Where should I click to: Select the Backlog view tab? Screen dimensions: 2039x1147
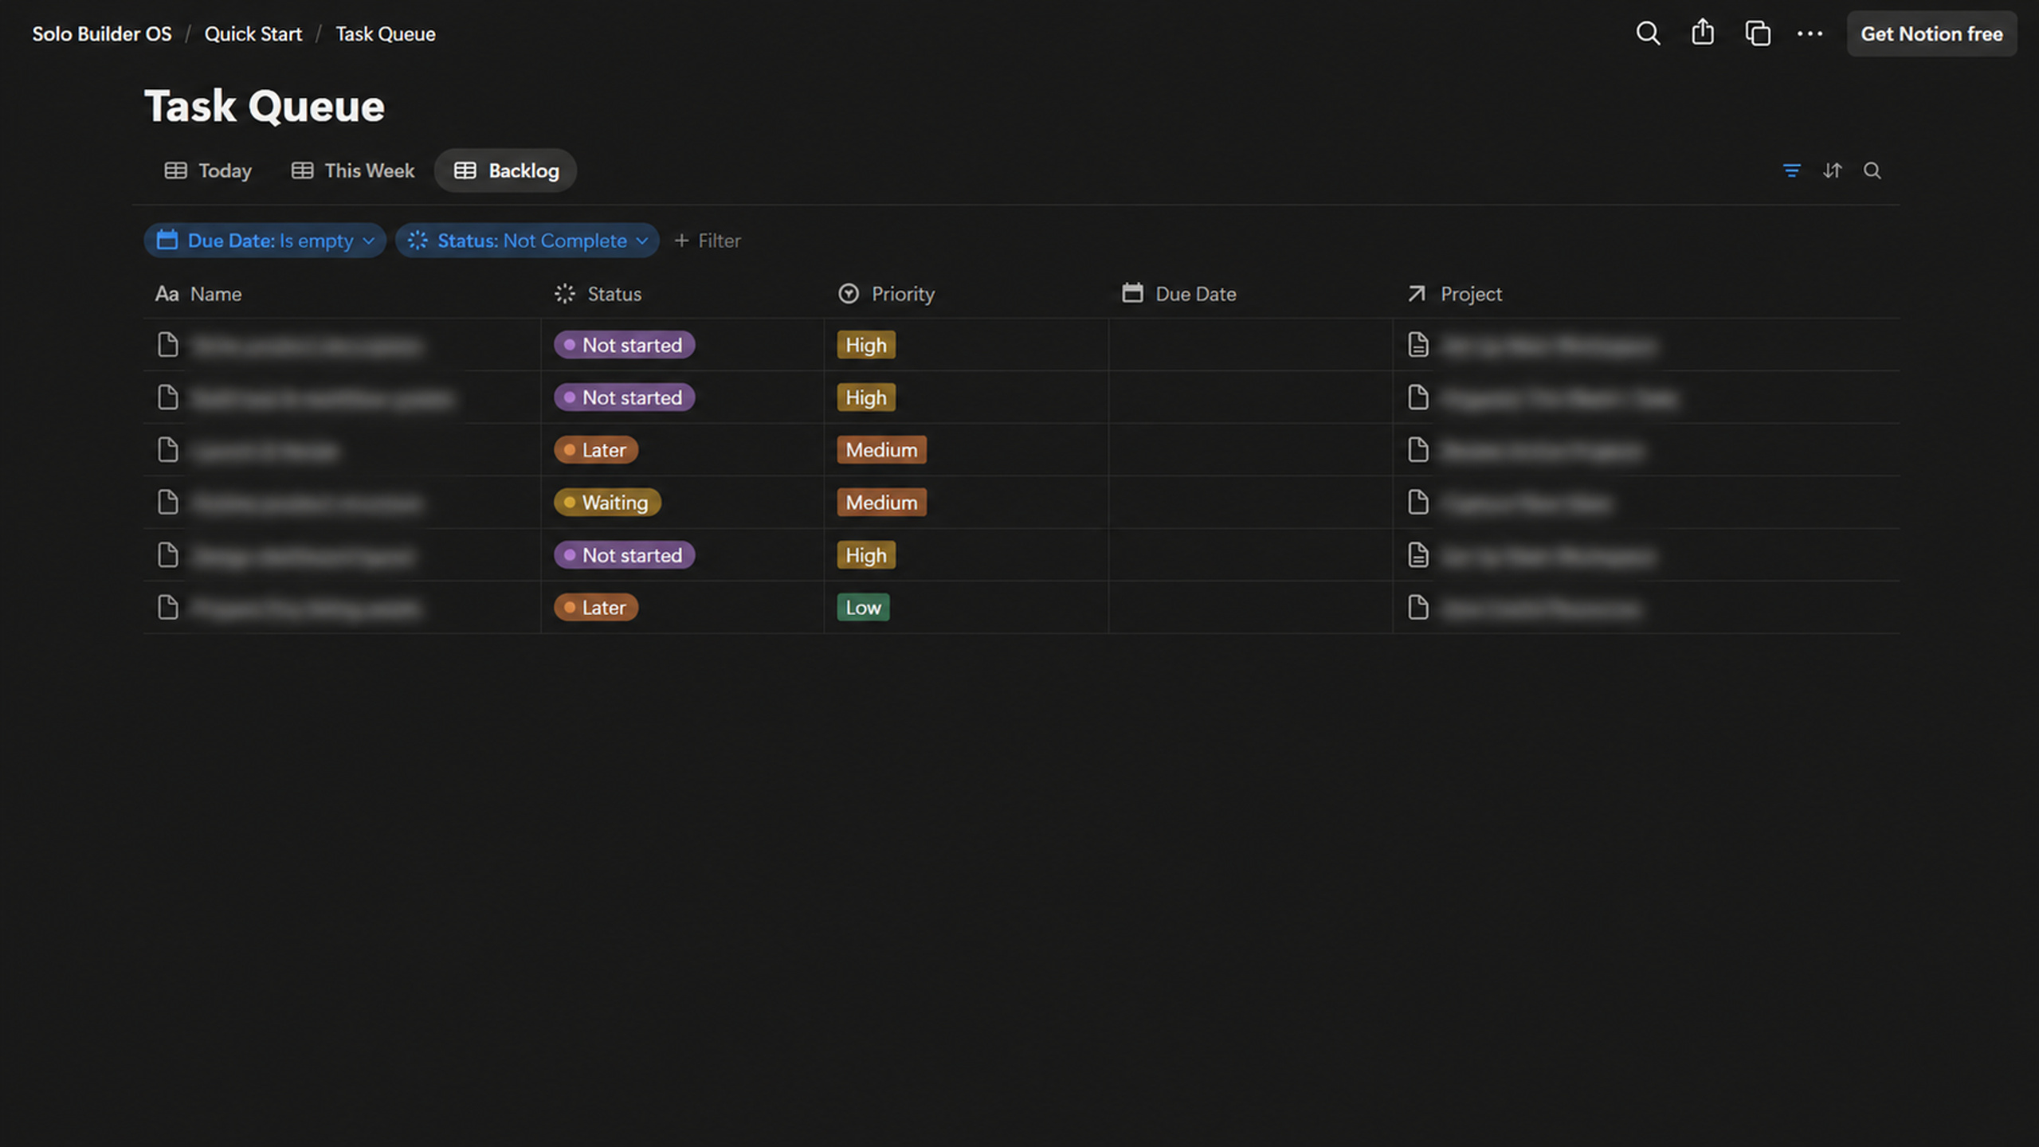point(506,170)
